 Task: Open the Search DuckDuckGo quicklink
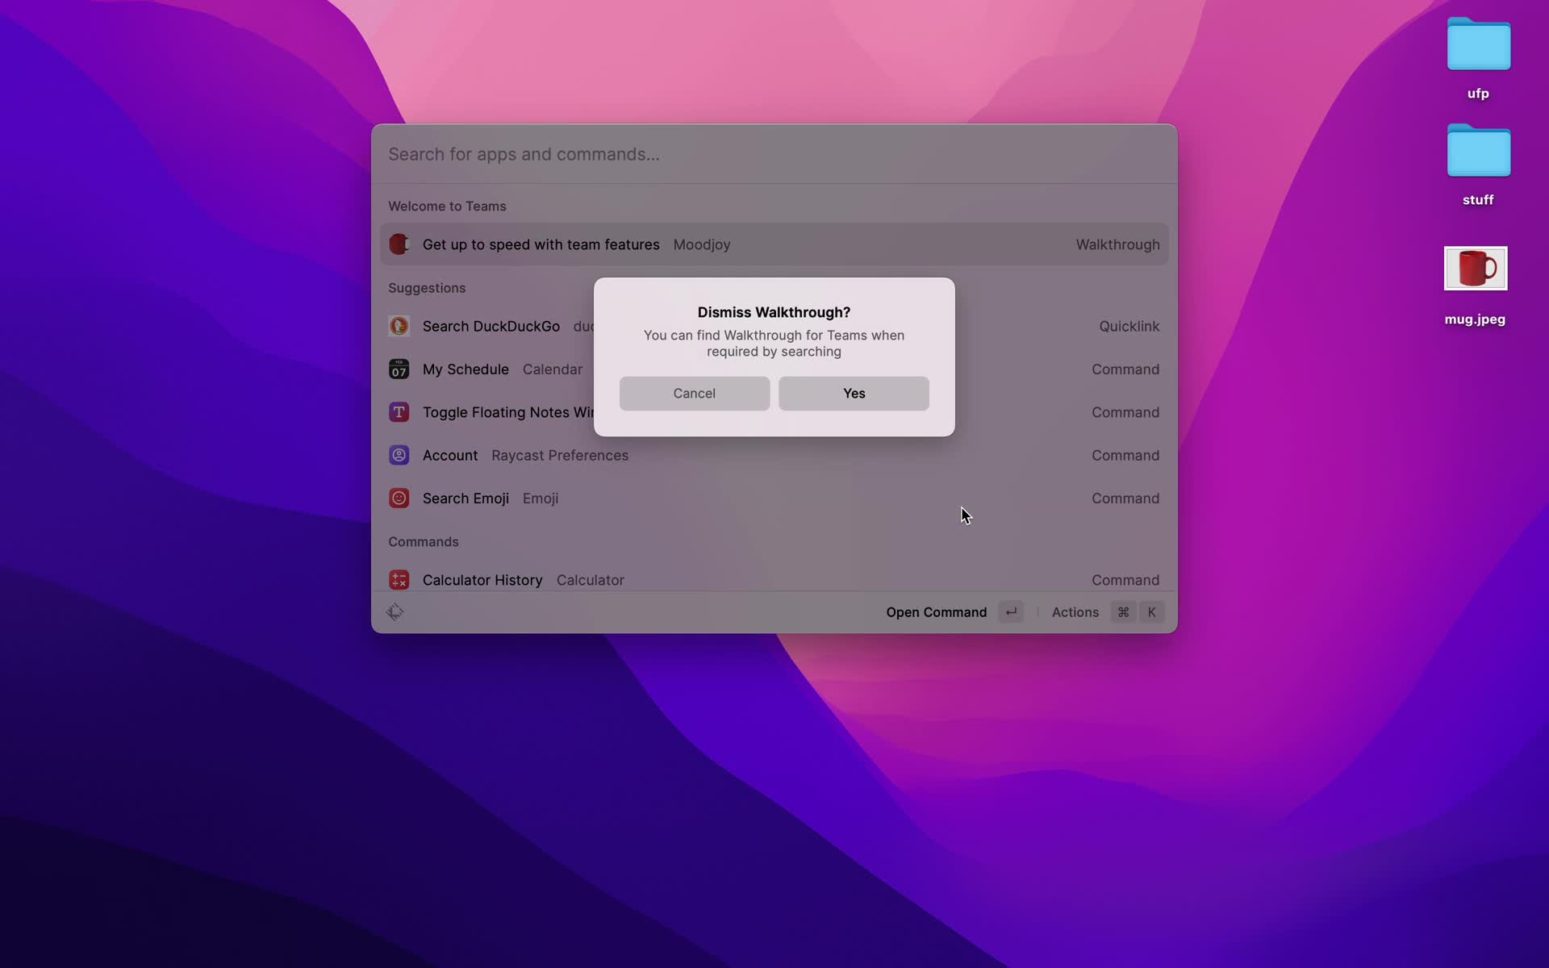pyautogui.click(x=491, y=326)
